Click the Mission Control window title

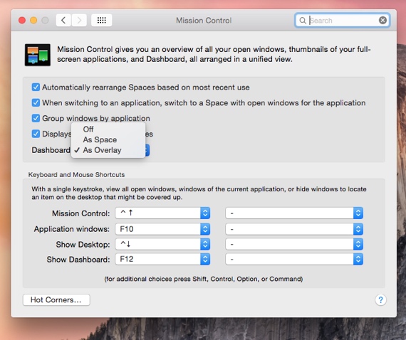click(x=204, y=21)
